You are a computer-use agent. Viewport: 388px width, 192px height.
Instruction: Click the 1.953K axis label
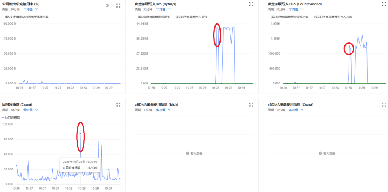[275, 23]
